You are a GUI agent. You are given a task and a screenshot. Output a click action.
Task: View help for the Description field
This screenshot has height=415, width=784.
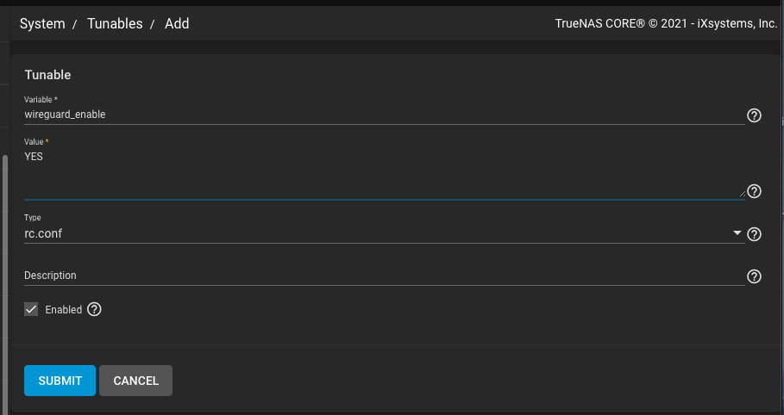(x=754, y=276)
